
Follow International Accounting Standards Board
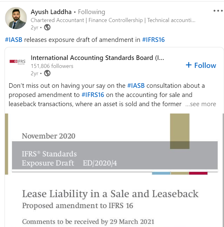201,65
